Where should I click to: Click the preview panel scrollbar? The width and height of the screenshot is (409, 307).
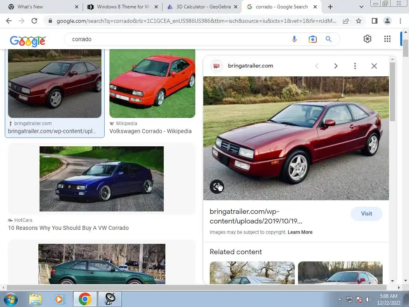coord(392,92)
